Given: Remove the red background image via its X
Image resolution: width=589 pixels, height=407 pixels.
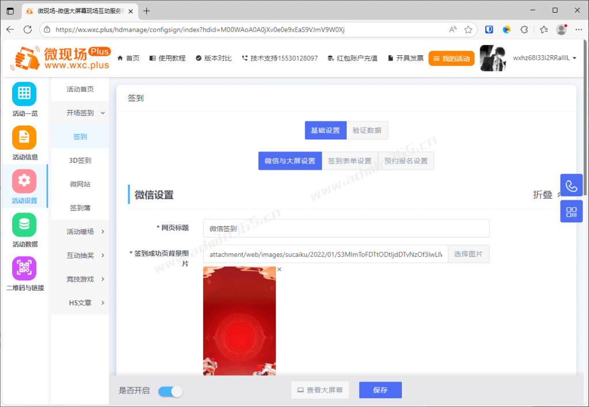Looking at the screenshot, I should pyautogui.click(x=279, y=269).
